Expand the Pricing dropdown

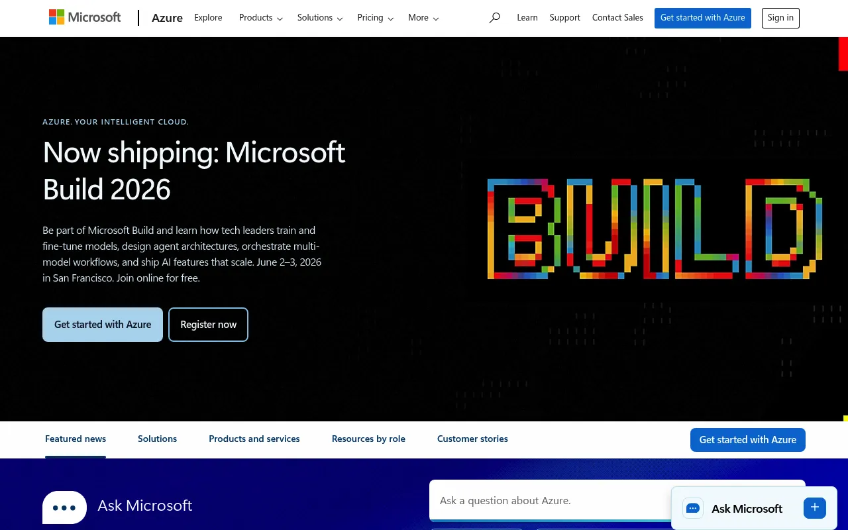pyautogui.click(x=376, y=18)
